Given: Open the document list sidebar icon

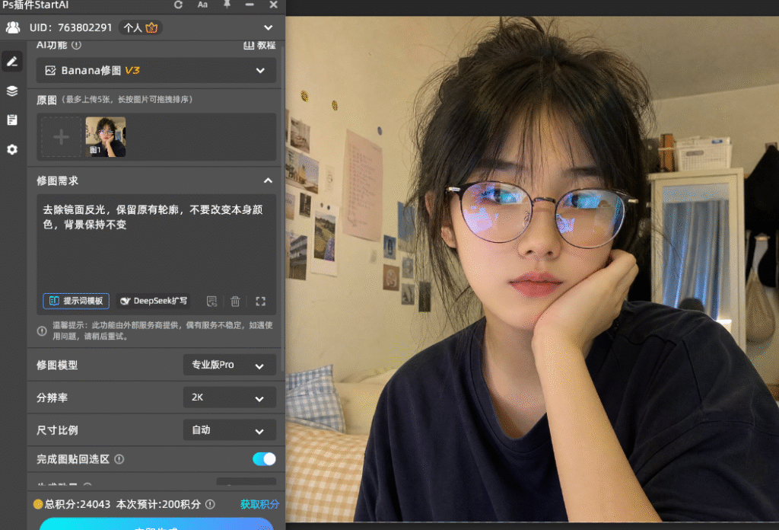Looking at the screenshot, I should (x=12, y=120).
